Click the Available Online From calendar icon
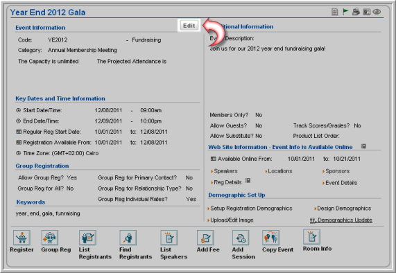 click(213, 159)
